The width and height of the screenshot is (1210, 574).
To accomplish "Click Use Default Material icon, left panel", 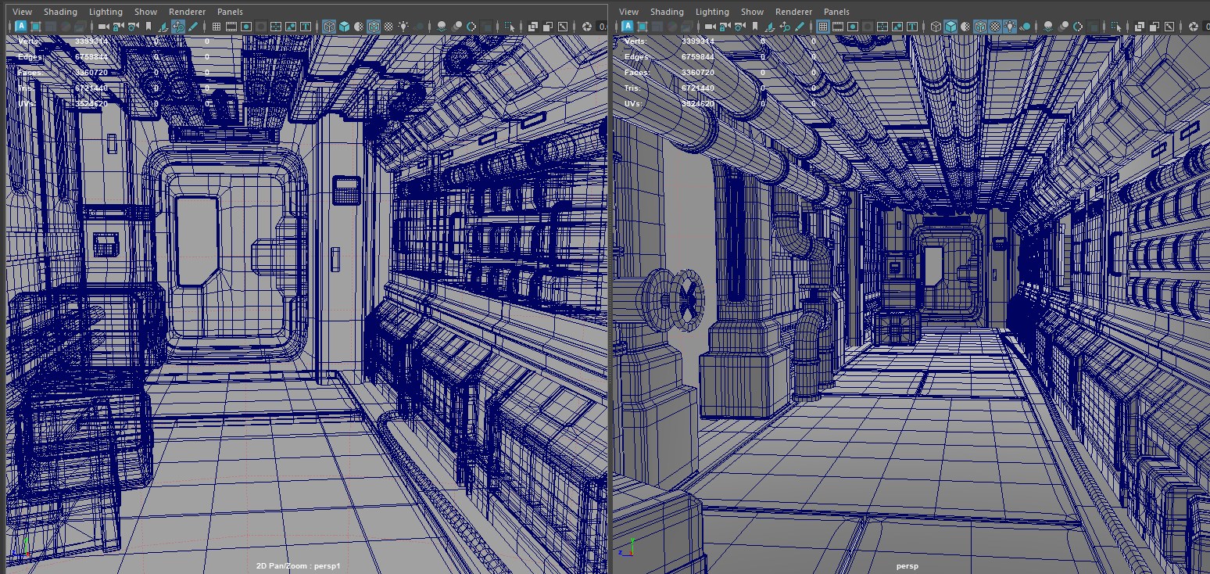I will [x=359, y=27].
